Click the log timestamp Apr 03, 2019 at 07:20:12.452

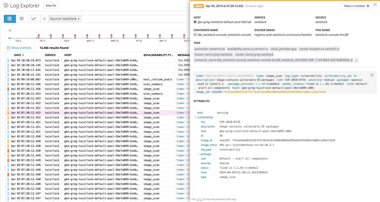point(224,6)
